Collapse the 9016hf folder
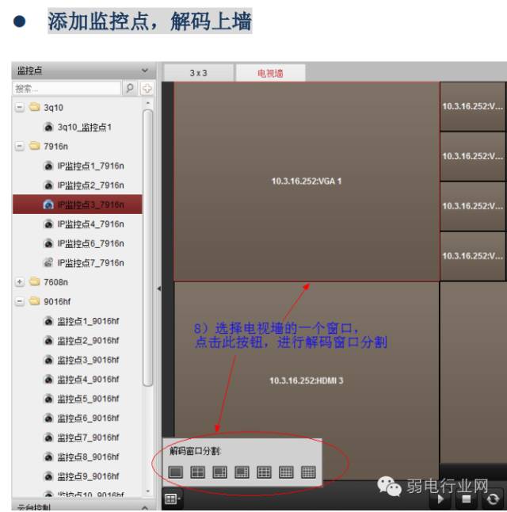The height and width of the screenshot is (512, 507). pos(20,301)
